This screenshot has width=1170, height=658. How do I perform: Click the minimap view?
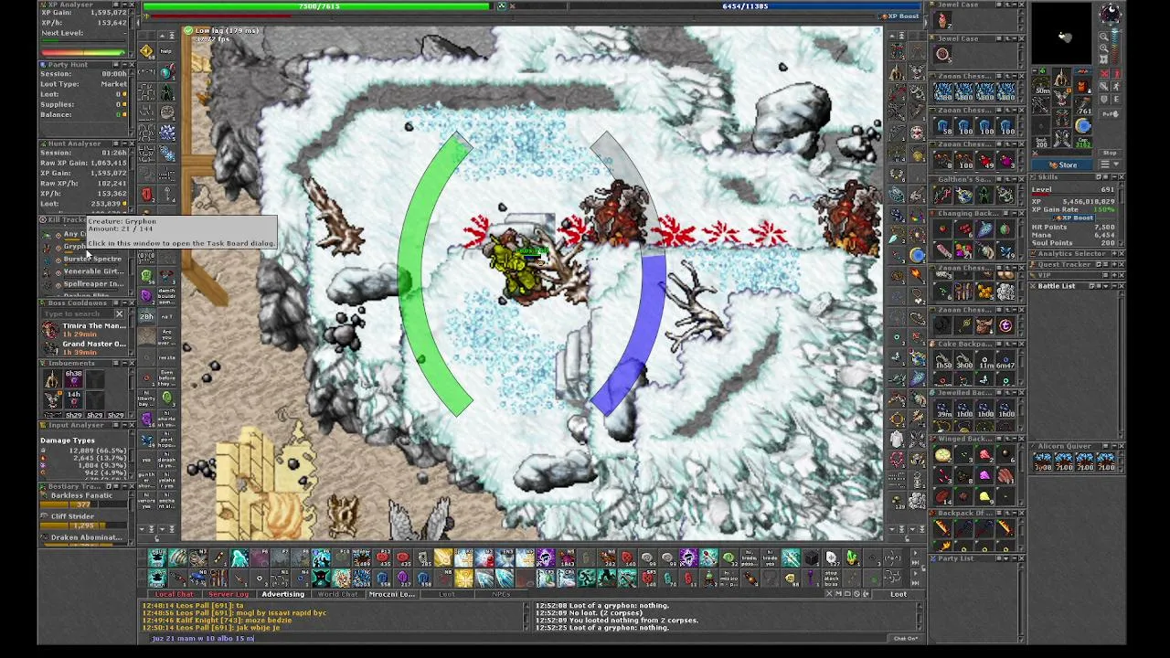[1061, 34]
